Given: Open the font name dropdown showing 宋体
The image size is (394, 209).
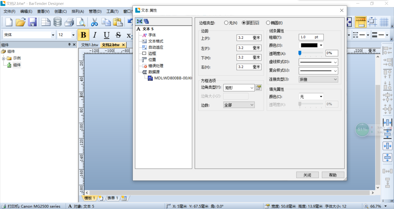Looking at the screenshot, I should (53, 35).
